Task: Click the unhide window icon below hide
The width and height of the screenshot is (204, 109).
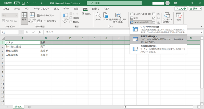Action: (x=154, y=22)
